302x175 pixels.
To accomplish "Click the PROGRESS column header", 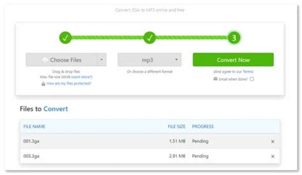I will [203, 126].
